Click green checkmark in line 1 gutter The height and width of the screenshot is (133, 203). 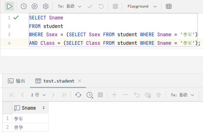(16, 18)
